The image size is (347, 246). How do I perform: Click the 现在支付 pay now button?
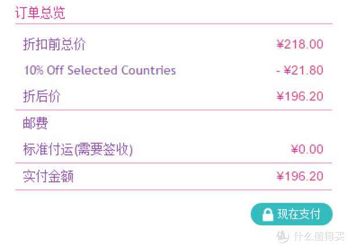pos(291,214)
